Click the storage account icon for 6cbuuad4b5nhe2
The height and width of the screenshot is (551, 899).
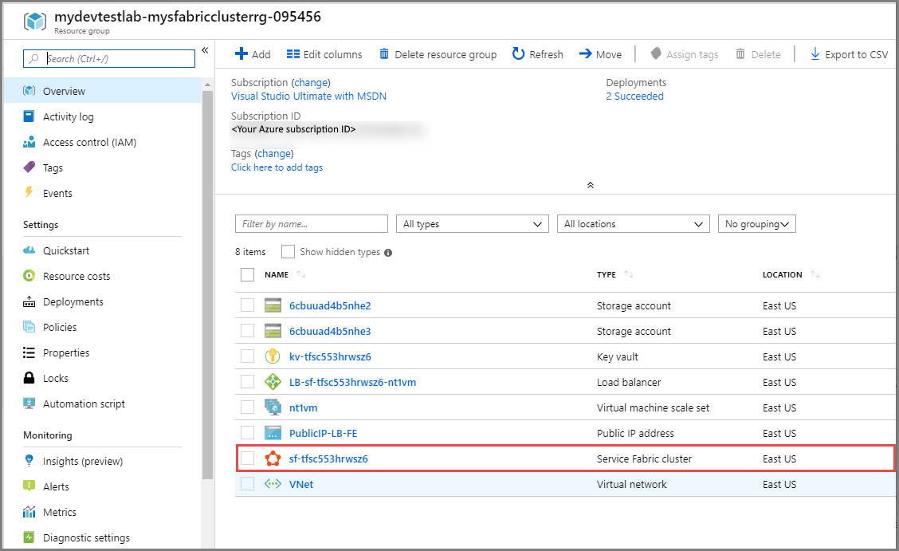(273, 305)
